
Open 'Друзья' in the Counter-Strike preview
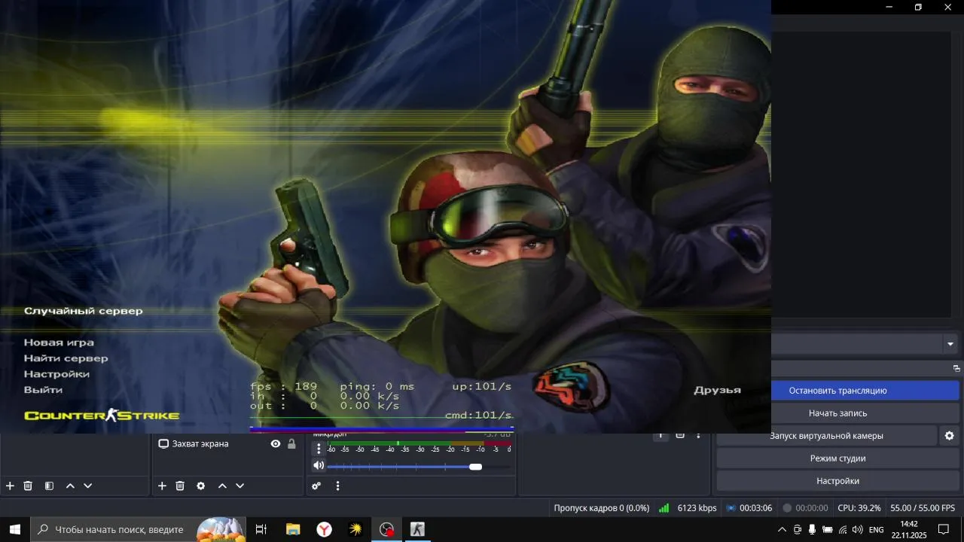pyautogui.click(x=717, y=390)
